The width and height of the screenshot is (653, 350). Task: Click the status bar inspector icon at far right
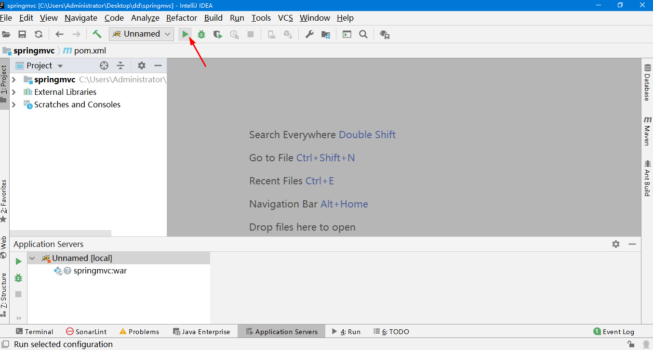click(x=646, y=344)
